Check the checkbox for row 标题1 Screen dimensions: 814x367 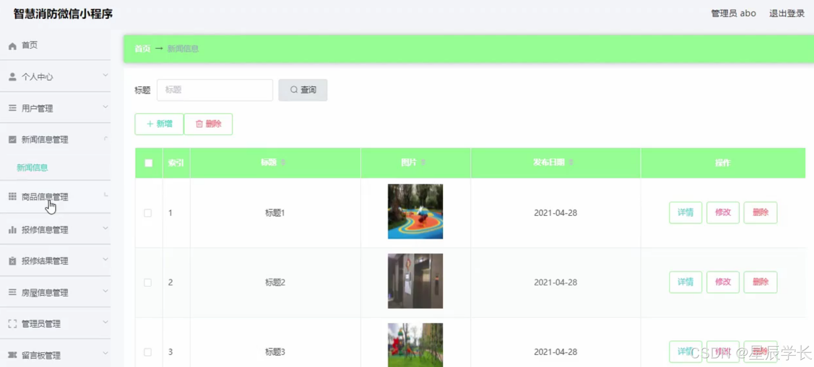point(148,213)
